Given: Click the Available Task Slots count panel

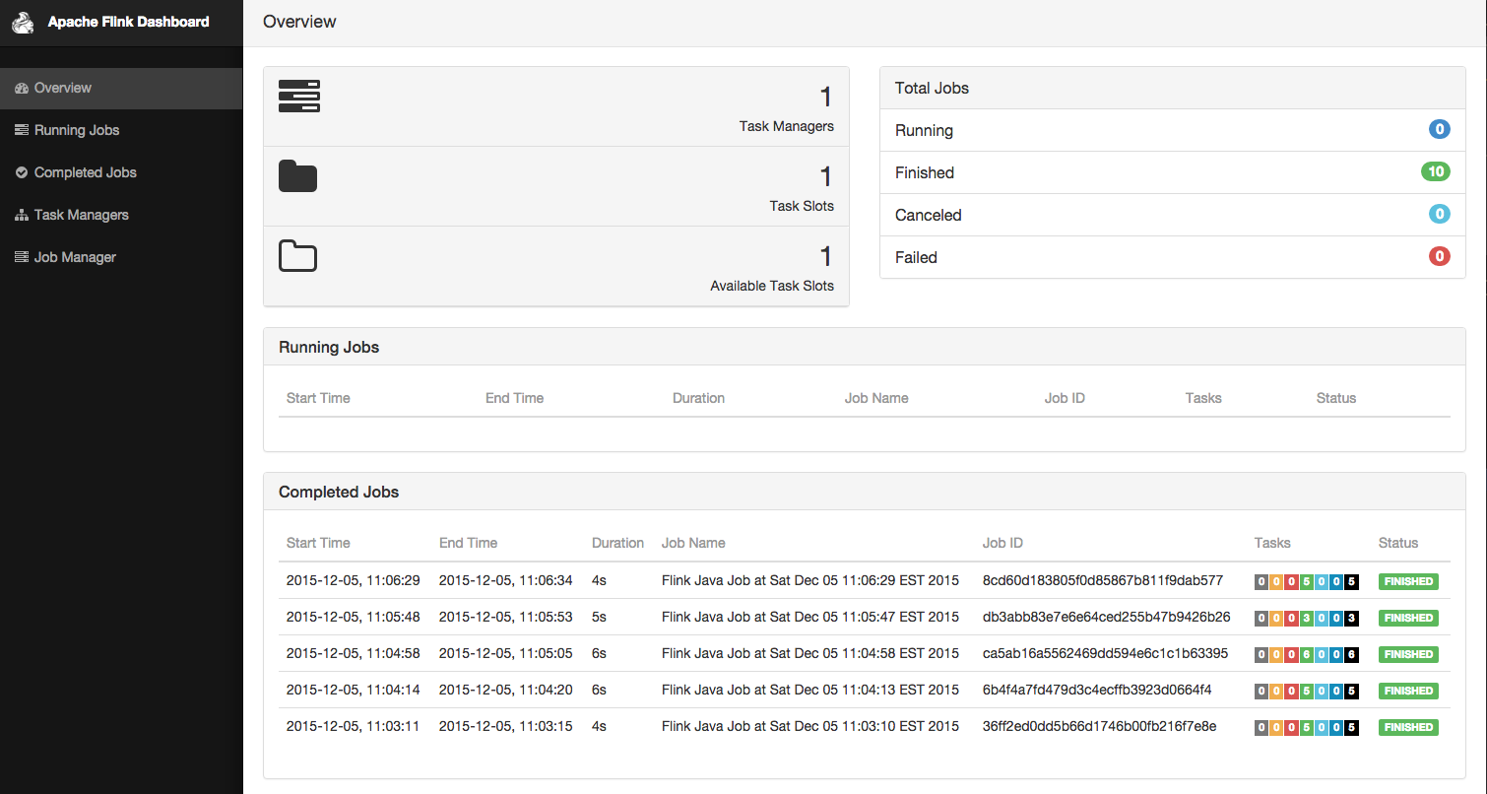Looking at the screenshot, I should [x=556, y=266].
